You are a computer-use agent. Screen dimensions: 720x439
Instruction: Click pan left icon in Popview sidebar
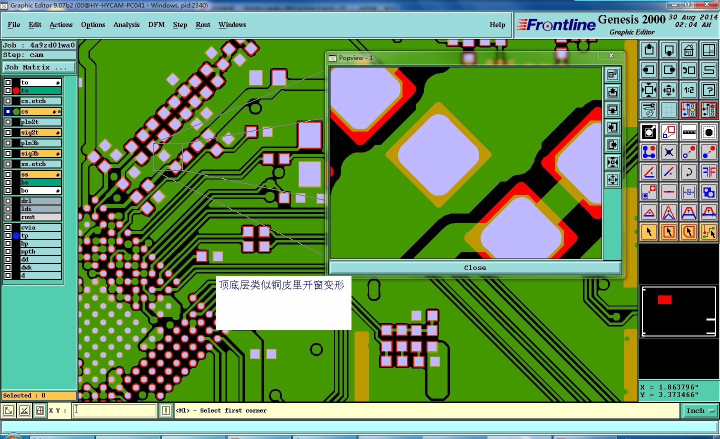[x=613, y=127]
